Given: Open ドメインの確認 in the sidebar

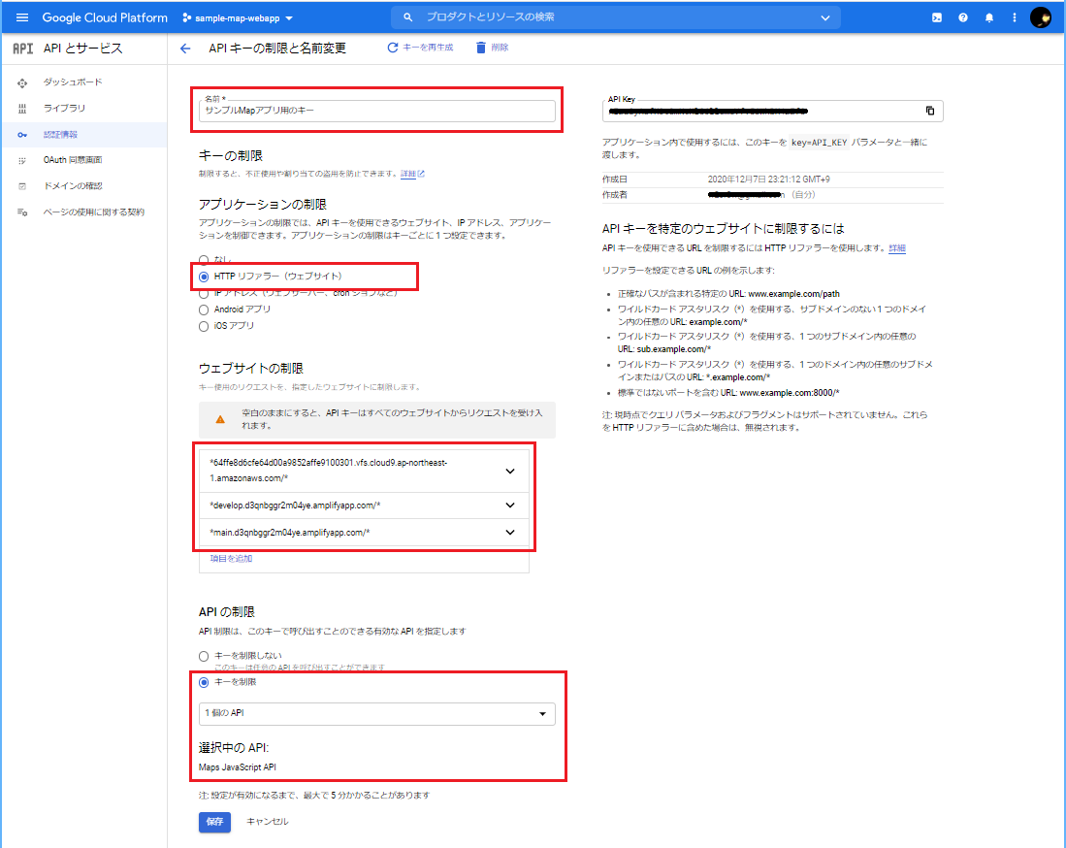Looking at the screenshot, I should (x=73, y=185).
